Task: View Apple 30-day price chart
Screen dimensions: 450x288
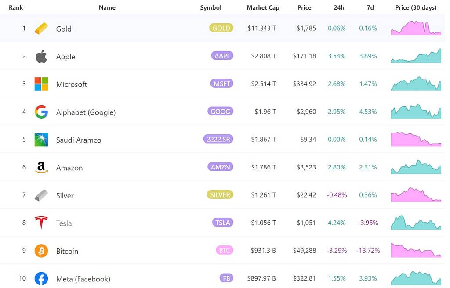Action: point(416,56)
